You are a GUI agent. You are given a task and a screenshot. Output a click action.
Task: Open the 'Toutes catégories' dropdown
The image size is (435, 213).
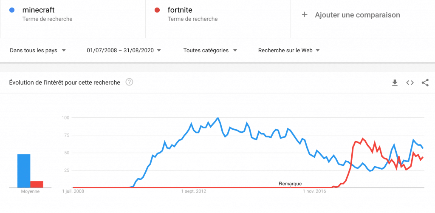(210, 50)
